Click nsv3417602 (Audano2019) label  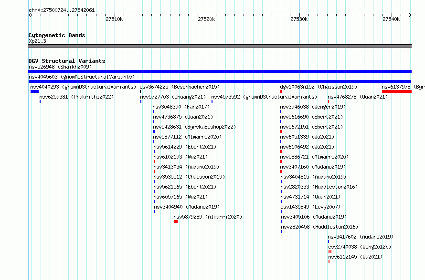pos(361,237)
